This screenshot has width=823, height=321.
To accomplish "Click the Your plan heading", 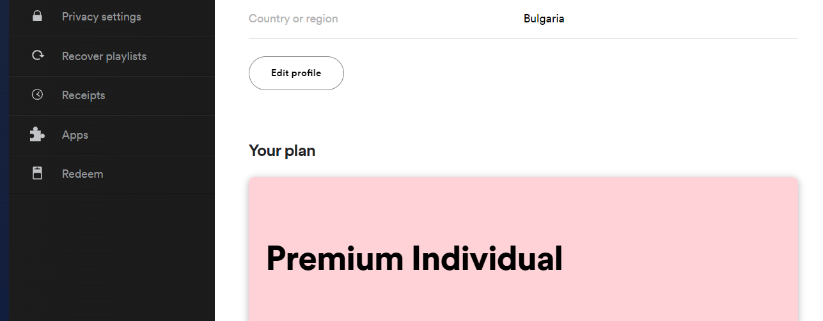I will (x=282, y=151).
